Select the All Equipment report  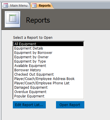[48, 44]
